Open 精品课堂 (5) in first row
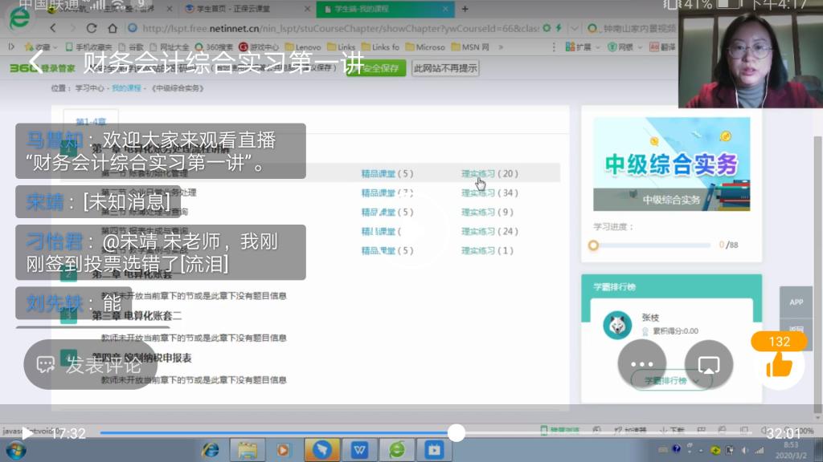This screenshot has width=823, height=462. (387, 173)
